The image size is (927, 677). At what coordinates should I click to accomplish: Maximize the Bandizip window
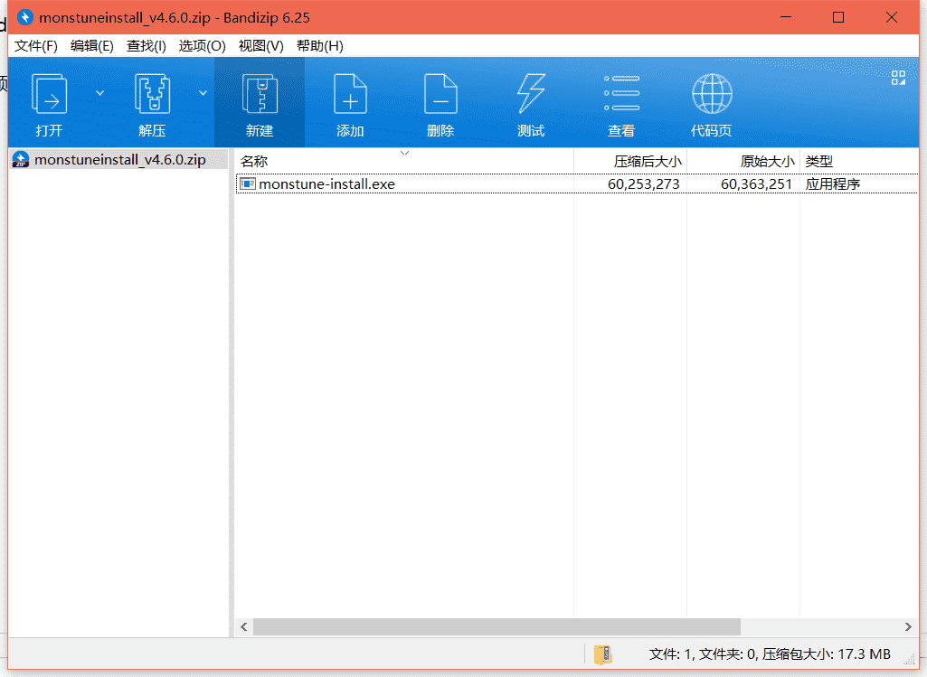(x=838, y=17)
